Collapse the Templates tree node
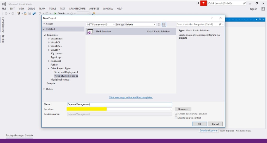The image size is (267, 143). pyautogui.click(x=45, y=35)
